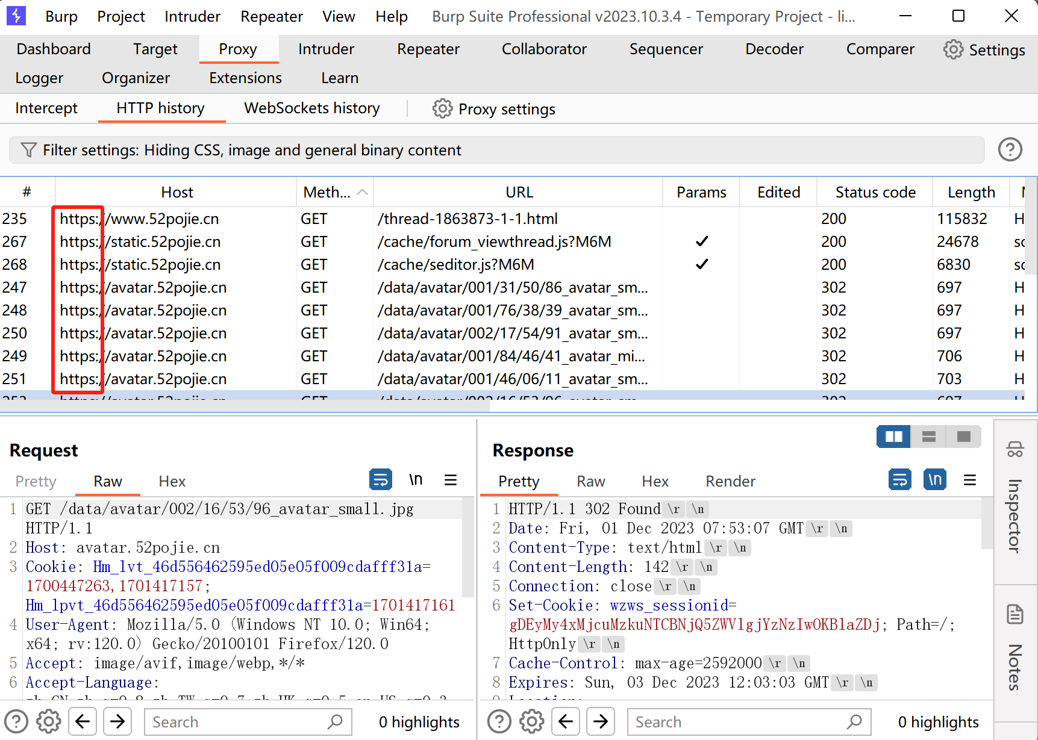The image size is (1038, 740).
Task: Switch to the Target tab
Action: pyautogui.click(x=155, y=49)
